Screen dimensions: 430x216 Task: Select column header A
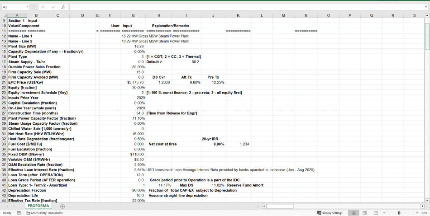17,16
